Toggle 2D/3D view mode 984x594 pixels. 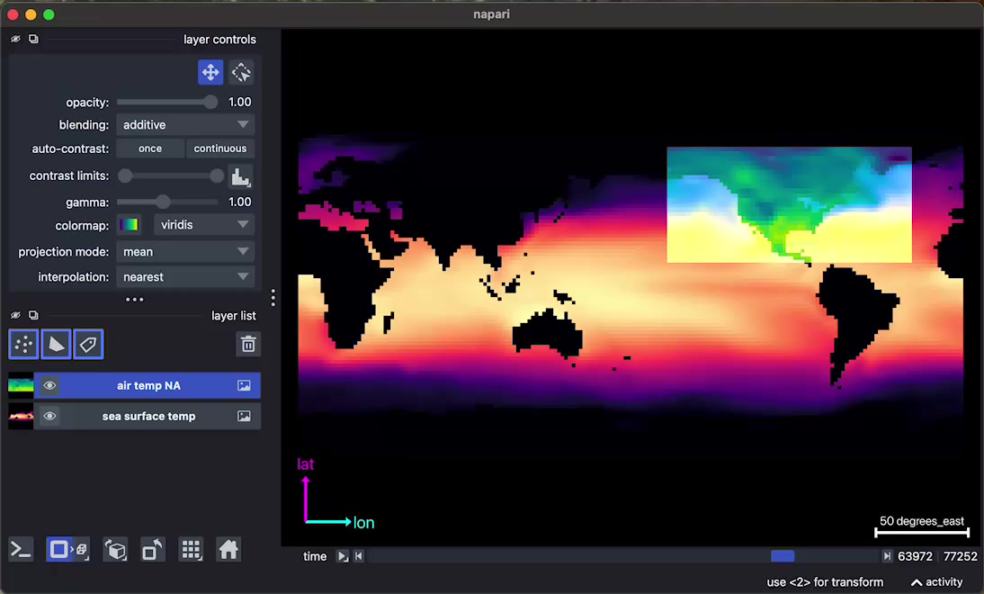tap(67, 550)
